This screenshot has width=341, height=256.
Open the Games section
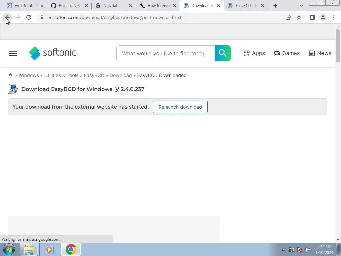(287, 53)
